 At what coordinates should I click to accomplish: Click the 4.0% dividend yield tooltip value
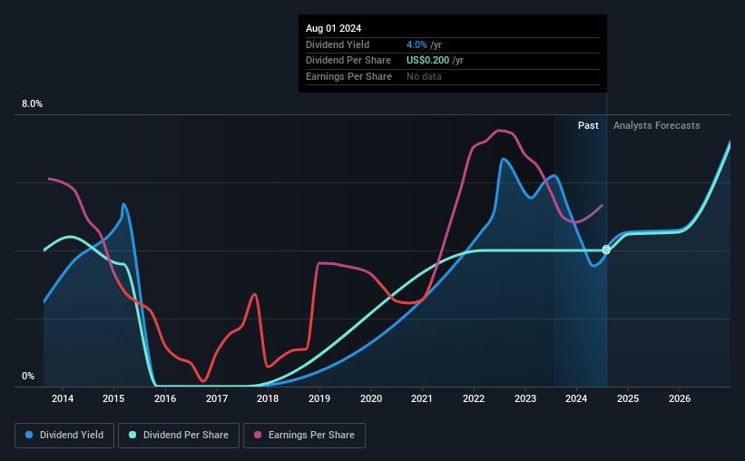pyautogui.click(x=417, y=44)
